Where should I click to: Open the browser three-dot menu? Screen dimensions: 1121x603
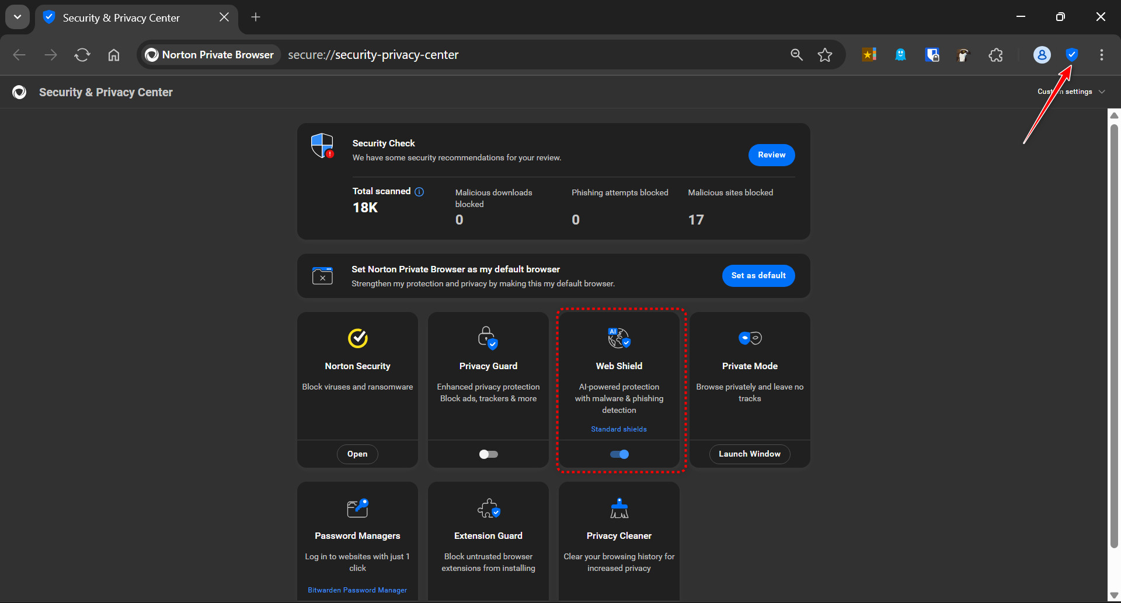1101,55
